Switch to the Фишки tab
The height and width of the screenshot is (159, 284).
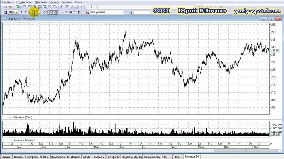(18, 157)
